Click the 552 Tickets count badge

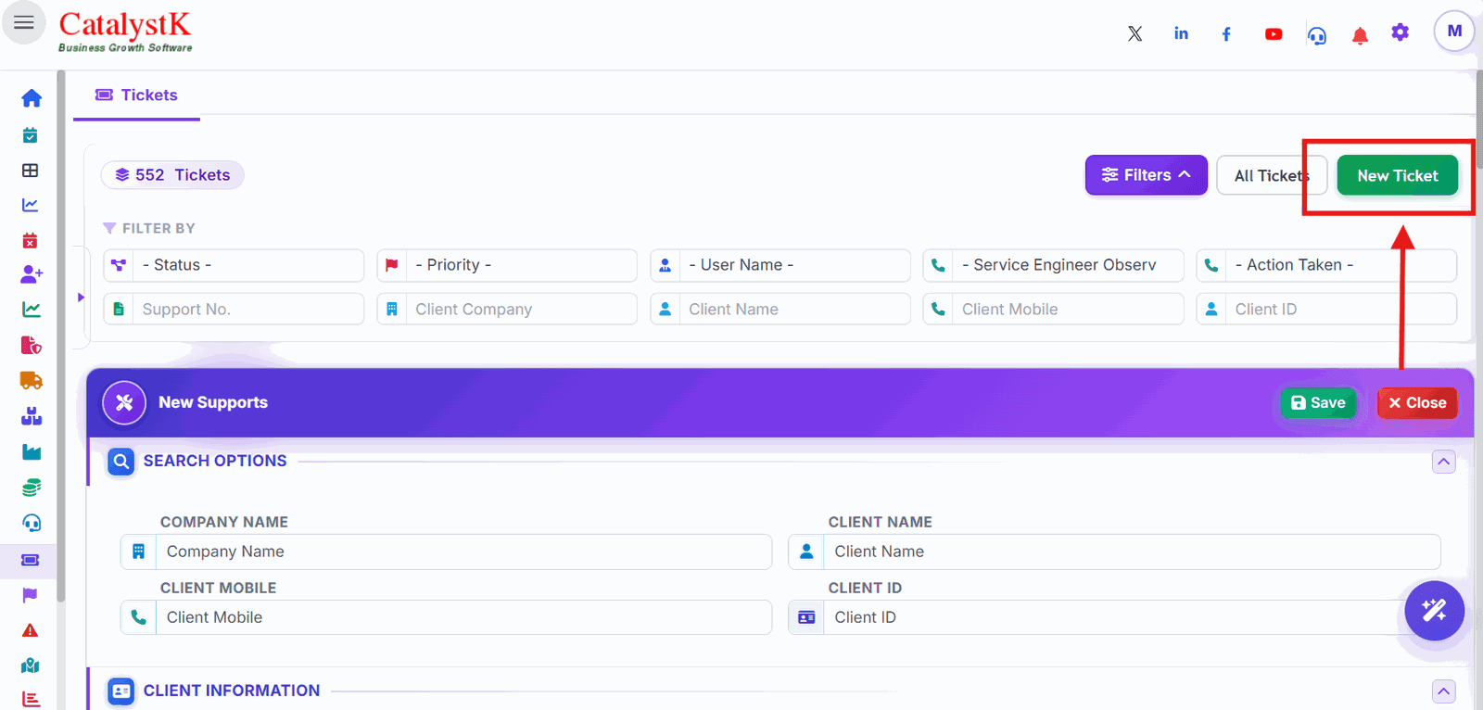172,175
